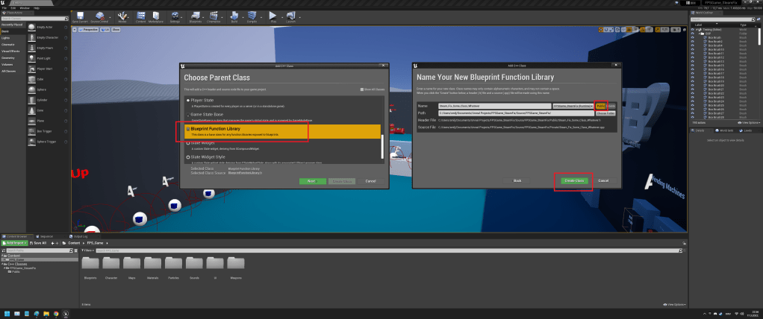Click the Launch toolbar icon
Screen dimensions: 763x319
(290, 16)
